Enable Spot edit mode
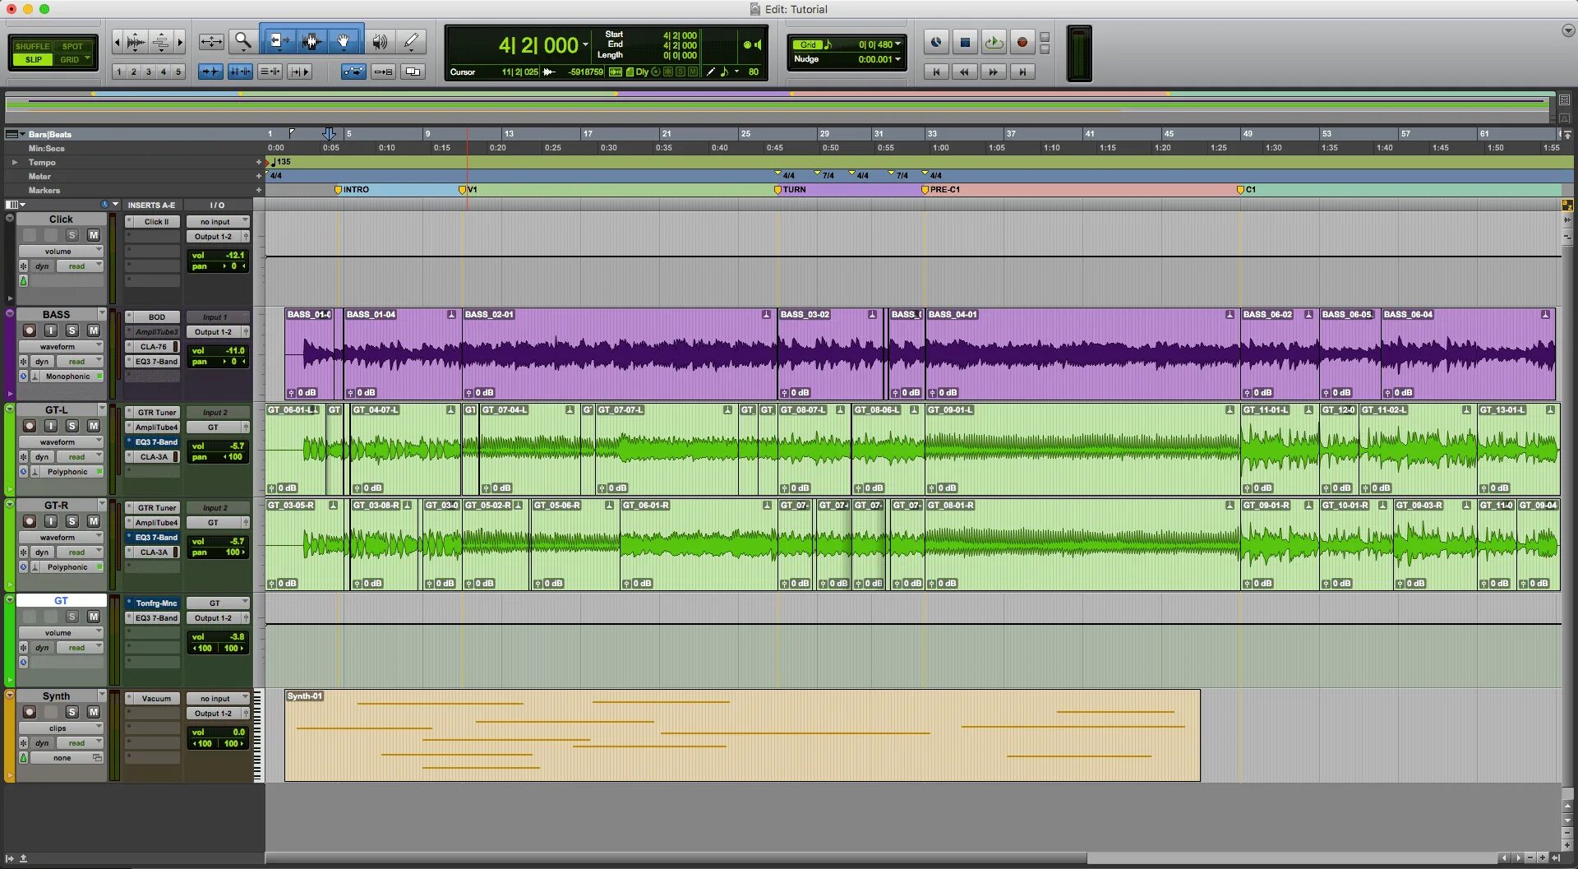The height and width of the screenshot is (869, 1578). pyautogui.click(x=72, y=46)
